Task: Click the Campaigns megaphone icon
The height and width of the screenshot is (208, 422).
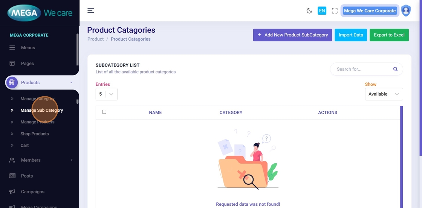Action: [x=12, y=192]
